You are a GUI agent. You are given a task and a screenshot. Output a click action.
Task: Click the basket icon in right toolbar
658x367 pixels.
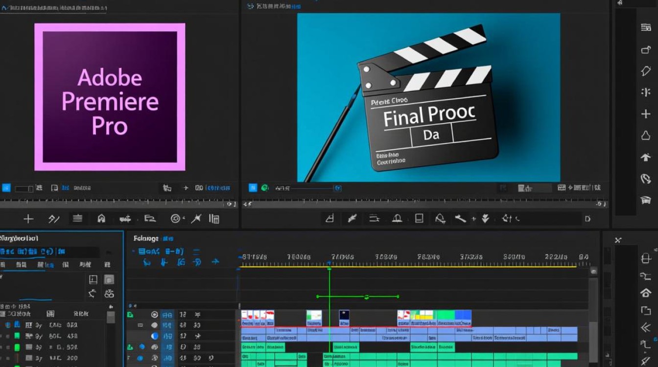point(646,200)
